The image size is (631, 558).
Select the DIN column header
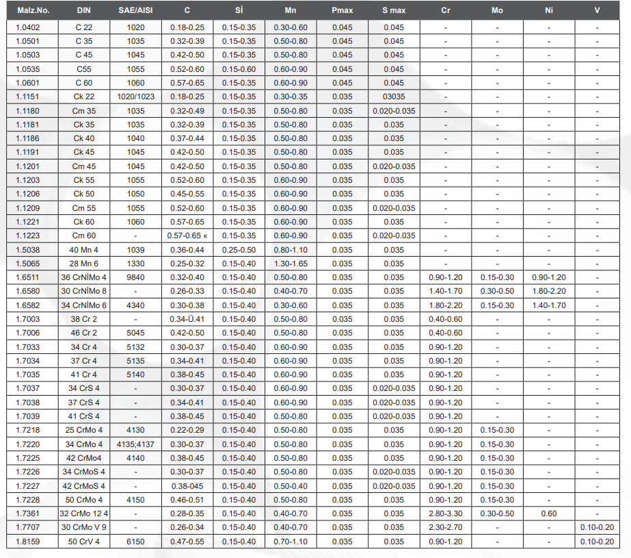tap(83, 12)
